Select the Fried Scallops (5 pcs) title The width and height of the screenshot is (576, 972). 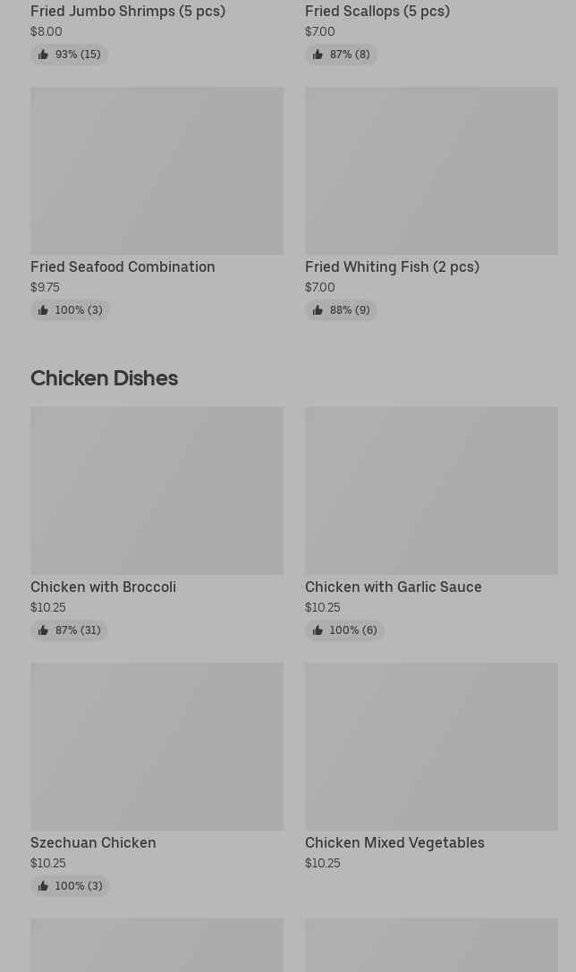pyautogui.click(x=377, y=12)
